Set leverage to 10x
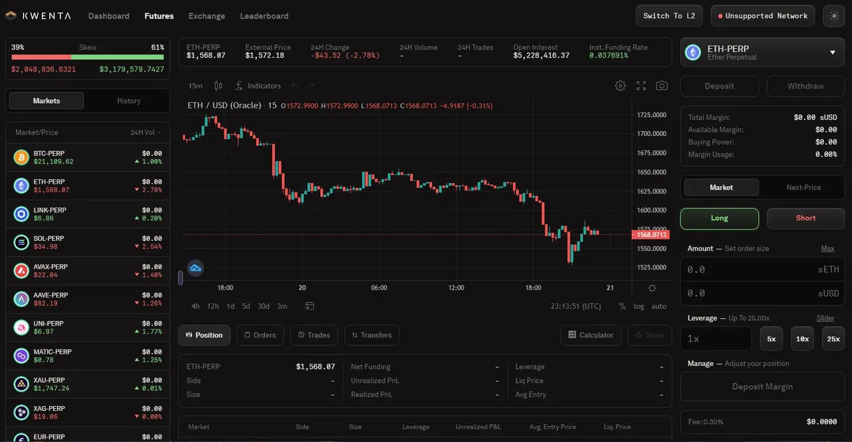 pyautogui.click(x=802, y=339)
